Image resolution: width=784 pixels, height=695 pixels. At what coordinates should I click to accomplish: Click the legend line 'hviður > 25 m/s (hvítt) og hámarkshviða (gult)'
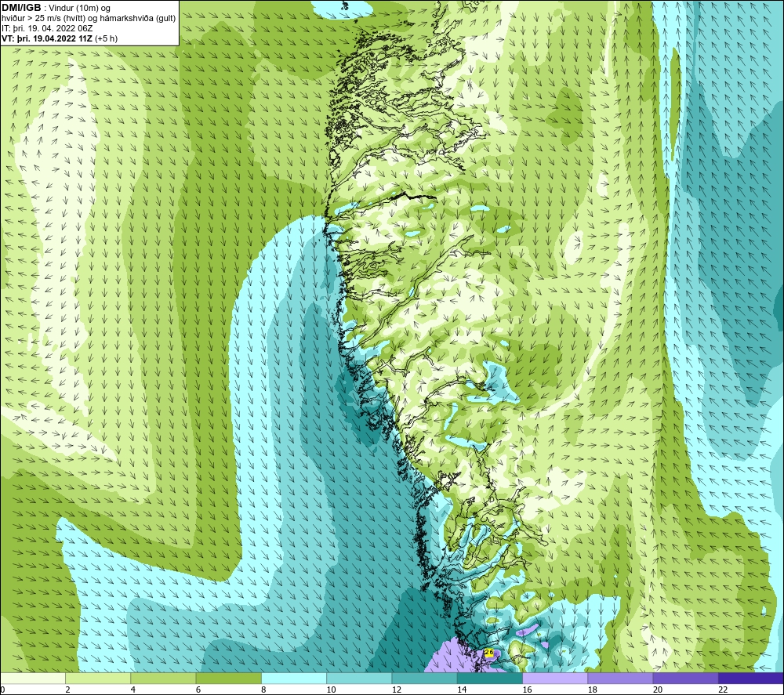tap(89, 18)
